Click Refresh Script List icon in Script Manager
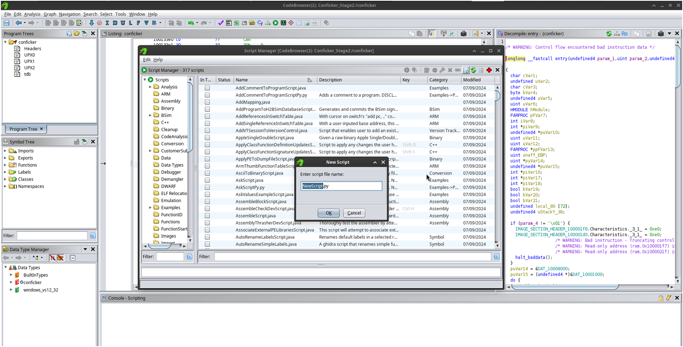The height and width of the screenshot is (347, 683). pos(474,70)
